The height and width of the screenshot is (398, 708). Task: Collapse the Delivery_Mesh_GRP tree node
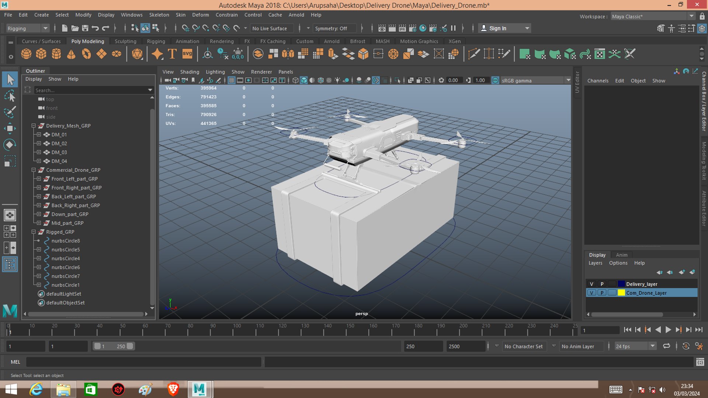(x=34, y=126)
